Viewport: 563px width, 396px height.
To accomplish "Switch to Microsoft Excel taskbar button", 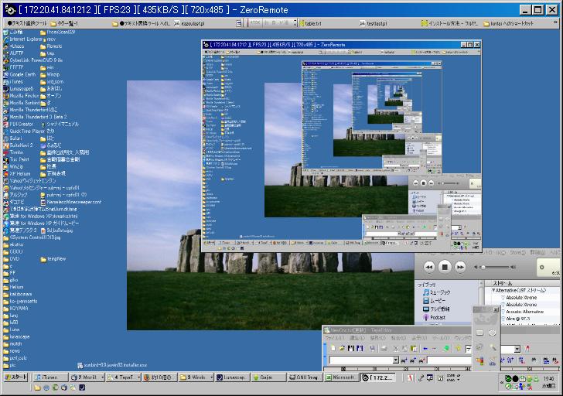I will point(341,377).
